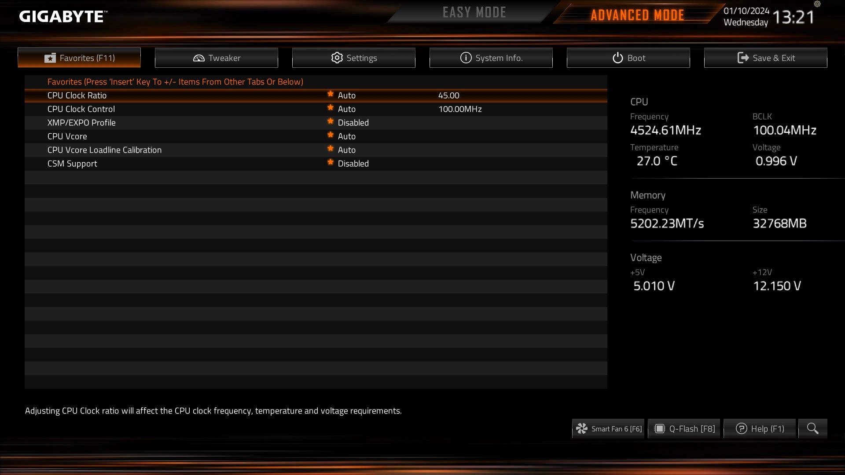Image resolution: width=845 pixels, height=475 pixels.
Task: Toggle favorite star for CPU Clock Ratio
Action: pos(331,94)
